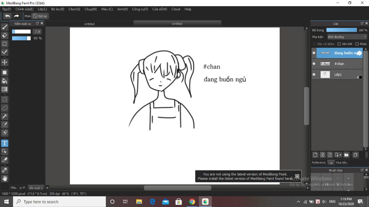This screenshot has width=369, height=207.
Task: Duplicate the selected layer
Action: 355,155
